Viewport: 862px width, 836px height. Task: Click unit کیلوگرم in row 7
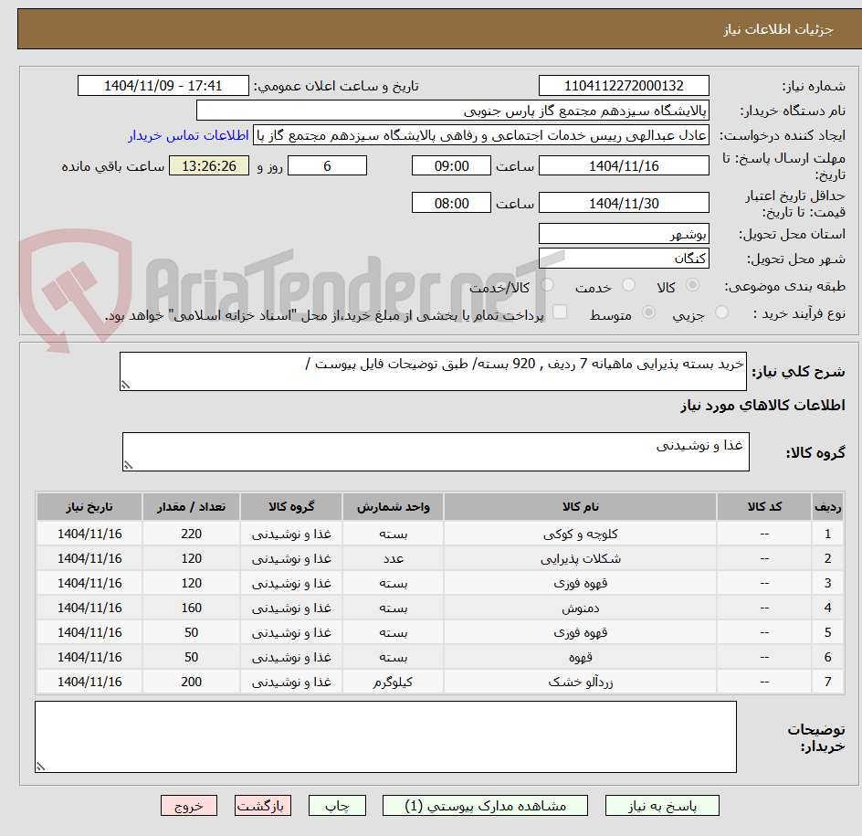393,682
